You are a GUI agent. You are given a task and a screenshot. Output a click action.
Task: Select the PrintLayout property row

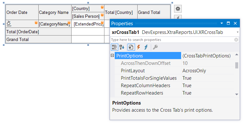[x=174, y=71]
